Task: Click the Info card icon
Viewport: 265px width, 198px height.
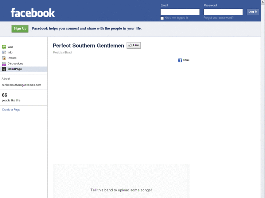Action: [x=4, y=52]
